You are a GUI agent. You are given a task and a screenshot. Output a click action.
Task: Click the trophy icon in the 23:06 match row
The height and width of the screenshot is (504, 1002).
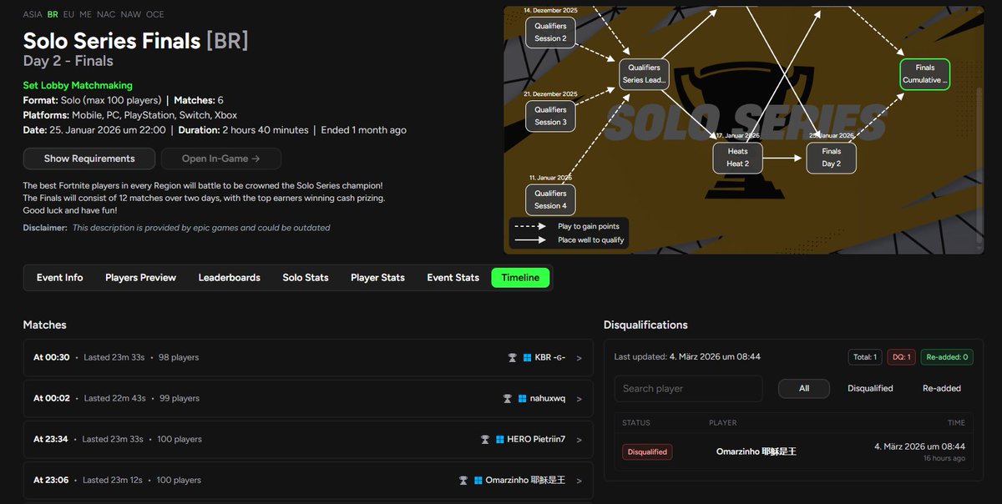point(463,480)
